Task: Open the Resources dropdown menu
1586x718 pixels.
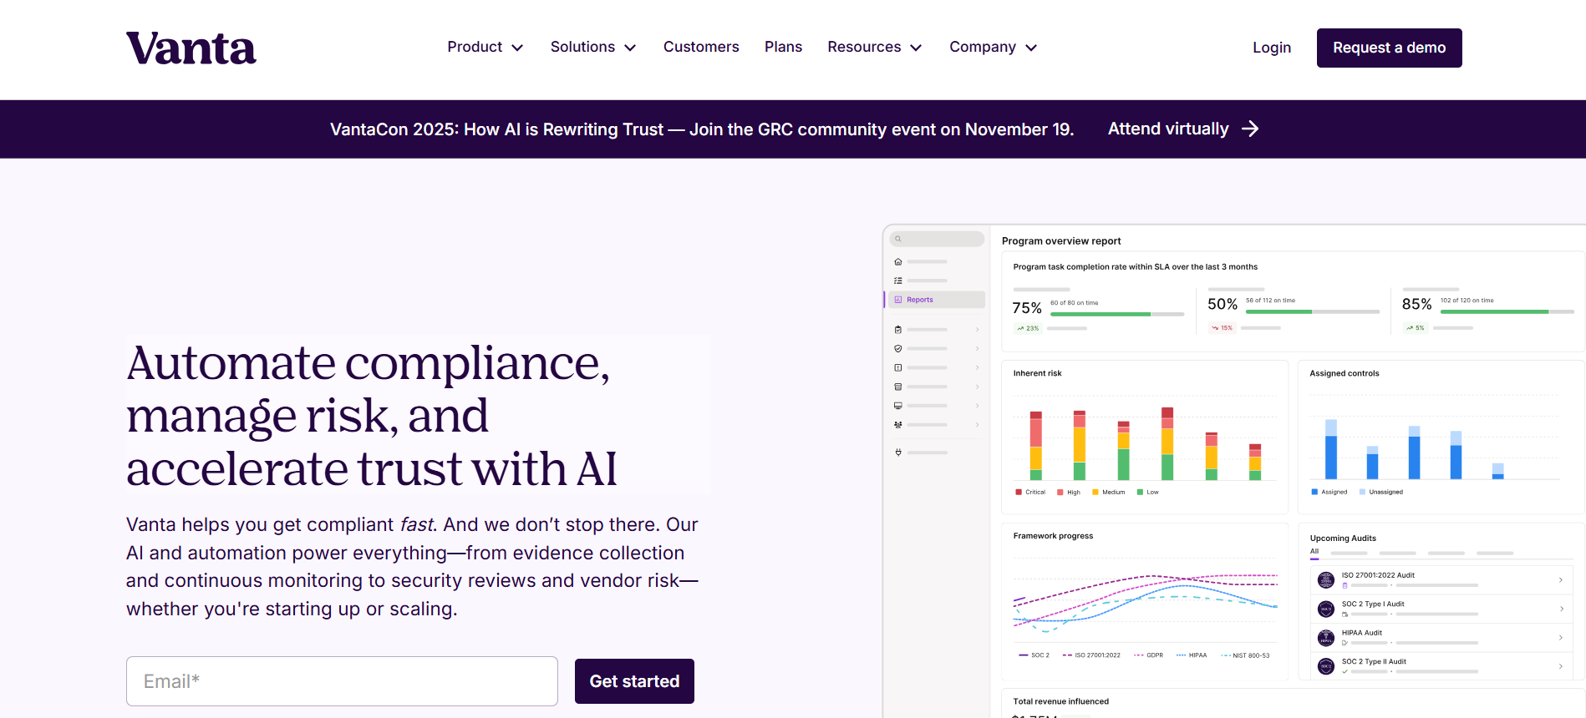Action: coord(875,48)
